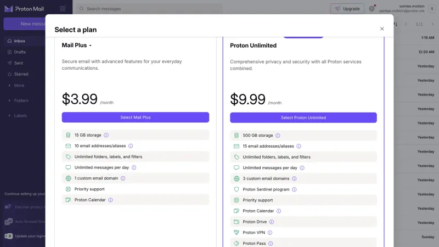439x247 pixels.
Task: Click the Select Mail Plus button
Action: click(136, 117)
